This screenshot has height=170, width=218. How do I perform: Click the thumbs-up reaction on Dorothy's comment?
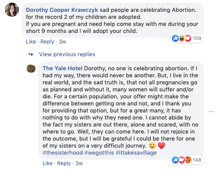(x=175, y=38)
